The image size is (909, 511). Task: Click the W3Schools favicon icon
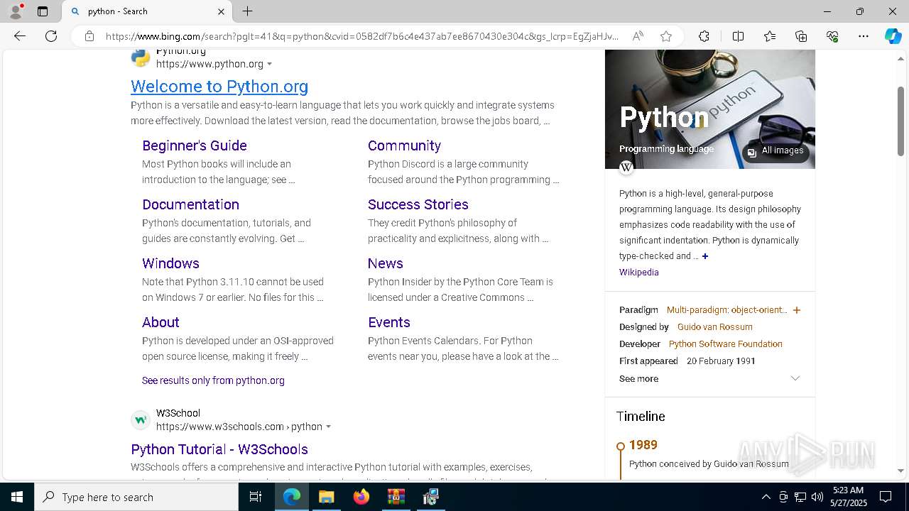tap(141, 420)
